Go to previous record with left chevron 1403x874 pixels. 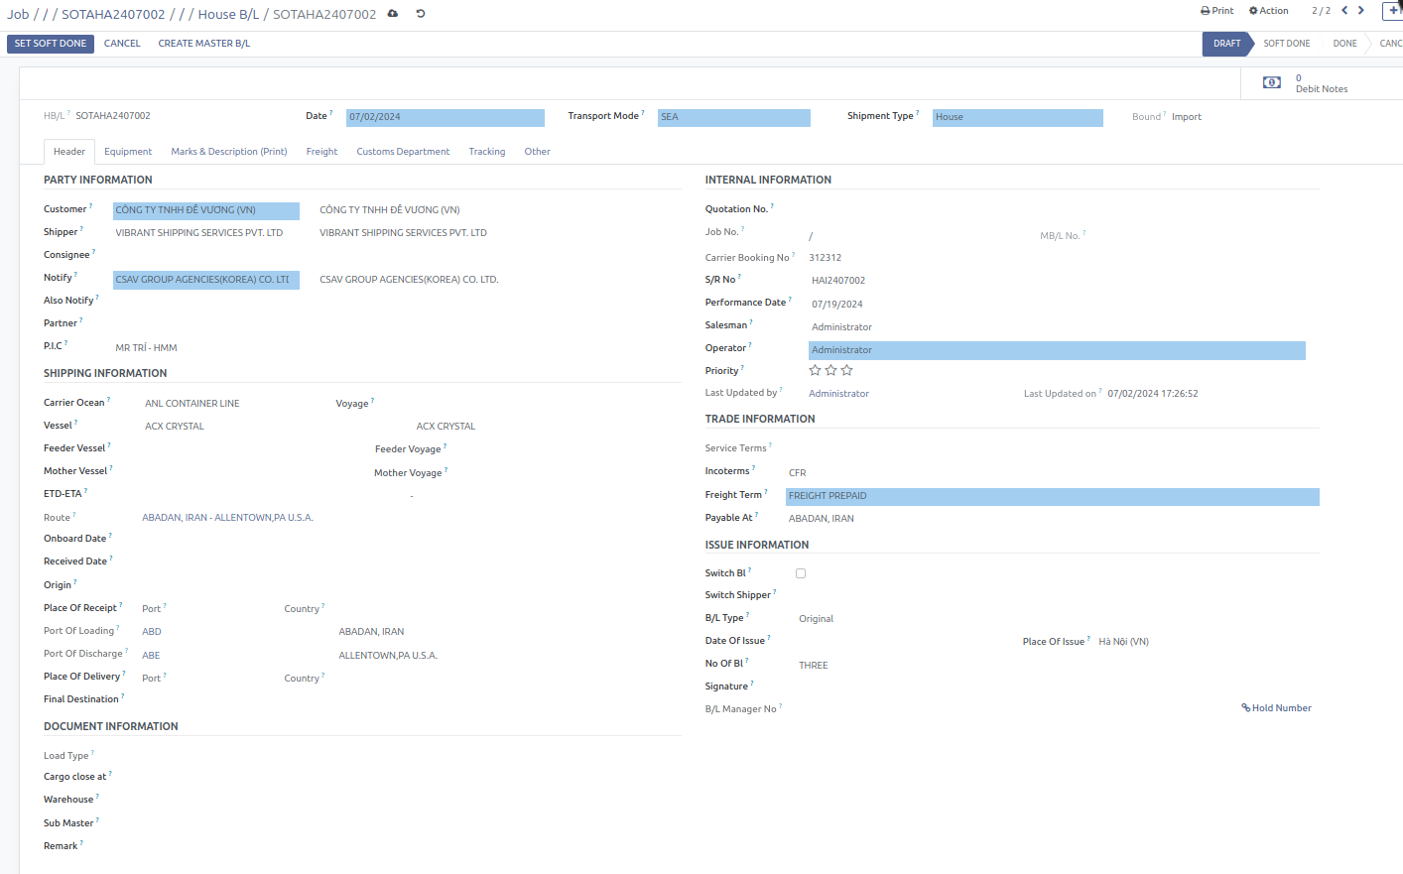pyautogui.click(x=1344, y=11)
